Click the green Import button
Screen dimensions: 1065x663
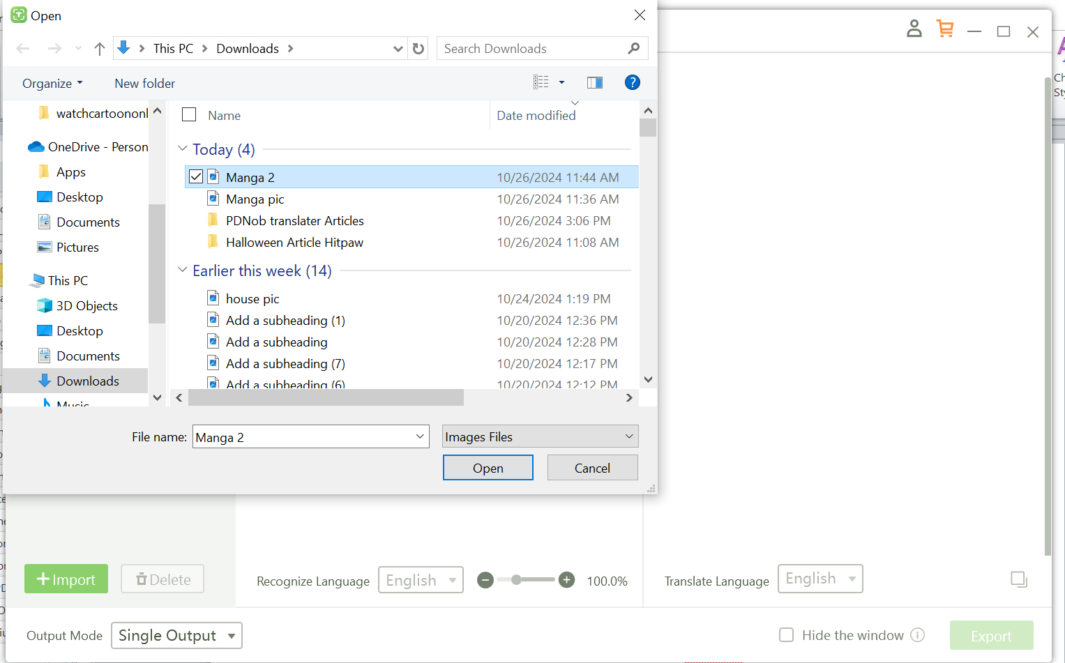[66, 579]
